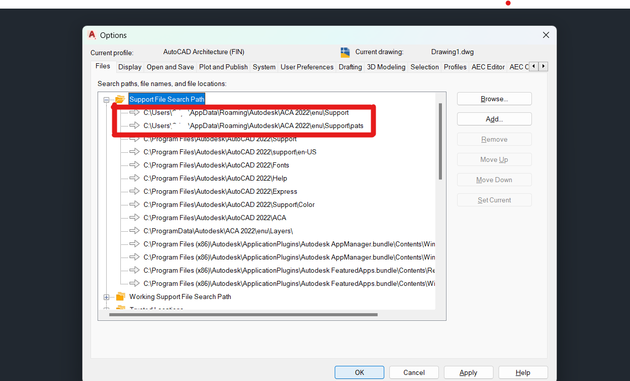Viewport: 630px width, 381px height.
Task: Select the Working Support File Search Path label
Action: [180, 297]
